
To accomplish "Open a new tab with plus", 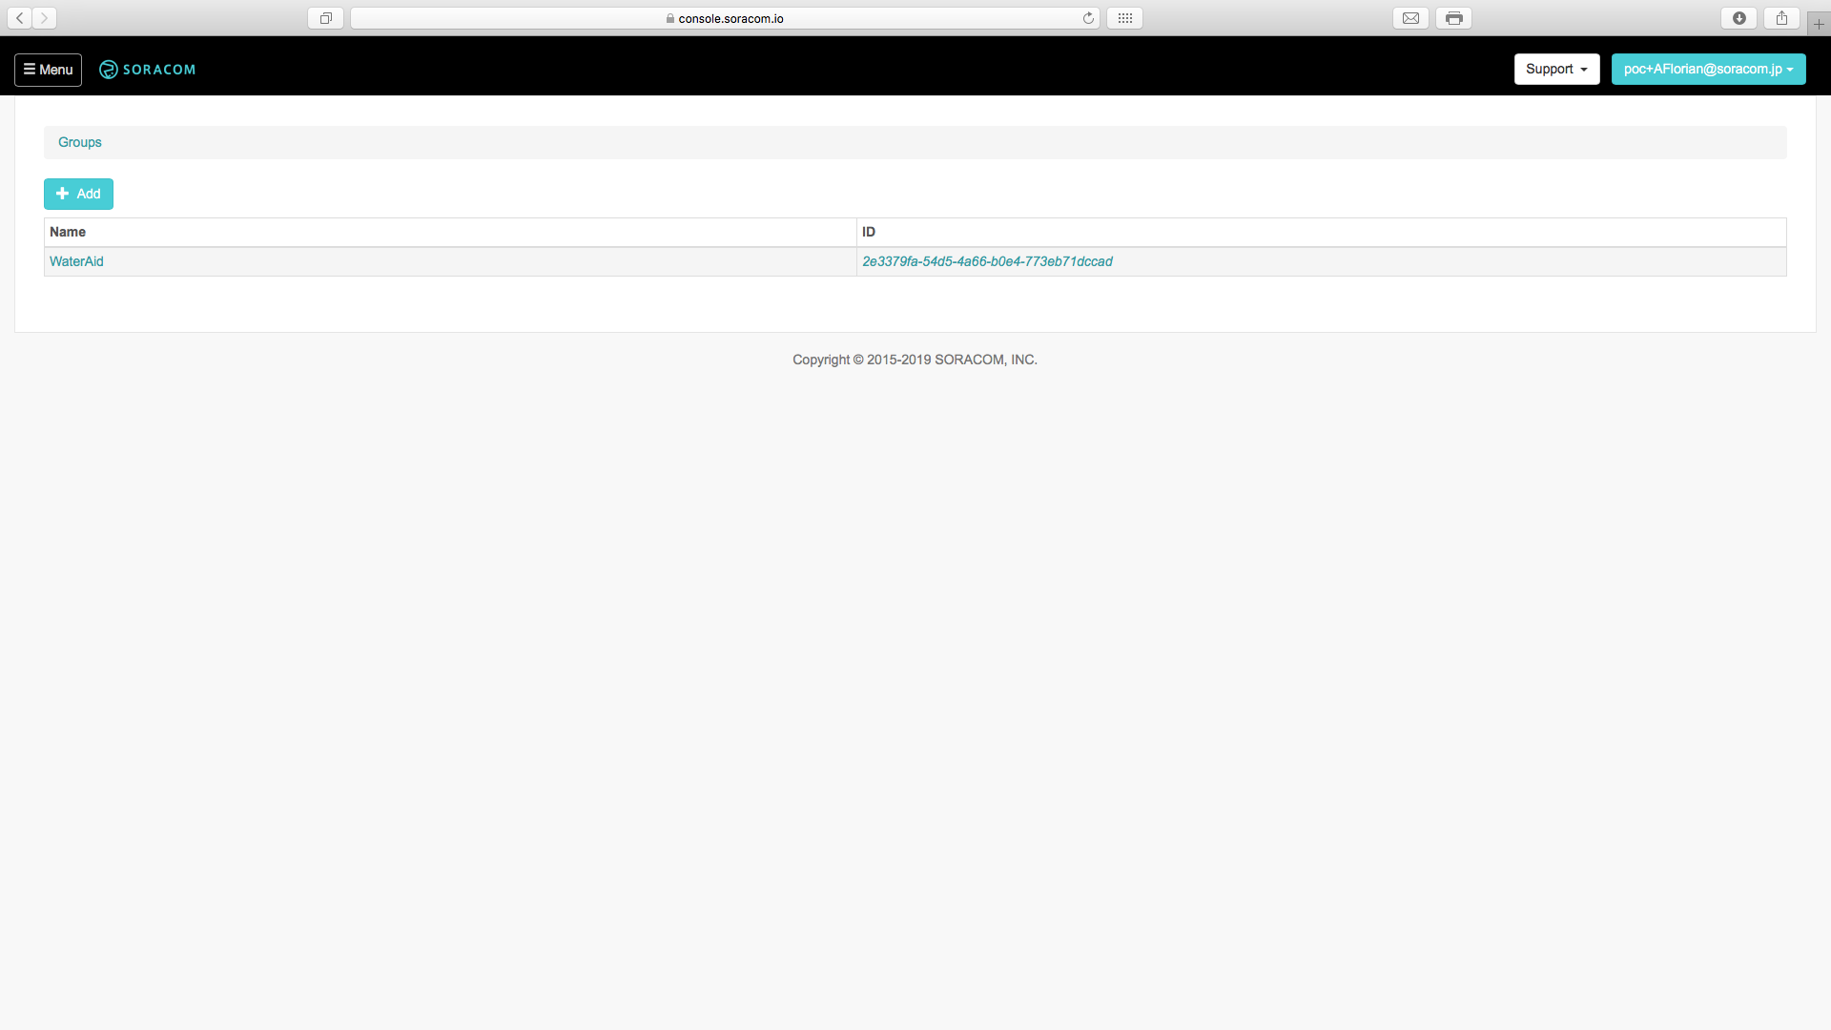I will 1819,24.
